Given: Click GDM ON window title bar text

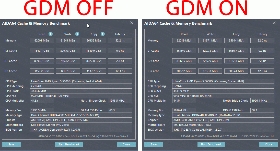Looking at the screenshot, I should pos(178,23).
